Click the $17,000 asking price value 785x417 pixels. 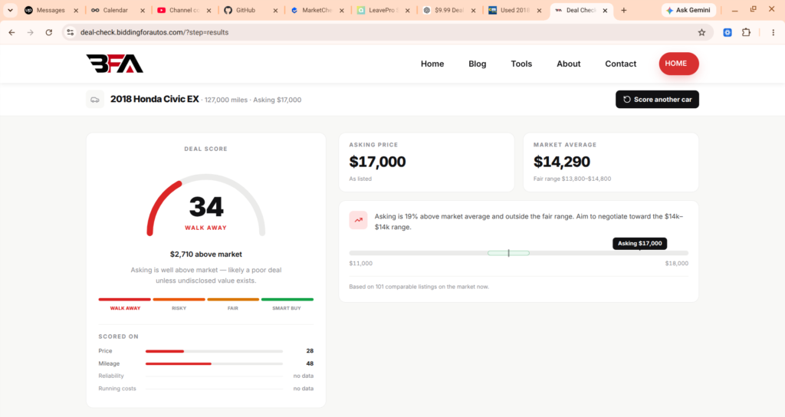coord(377,162)
